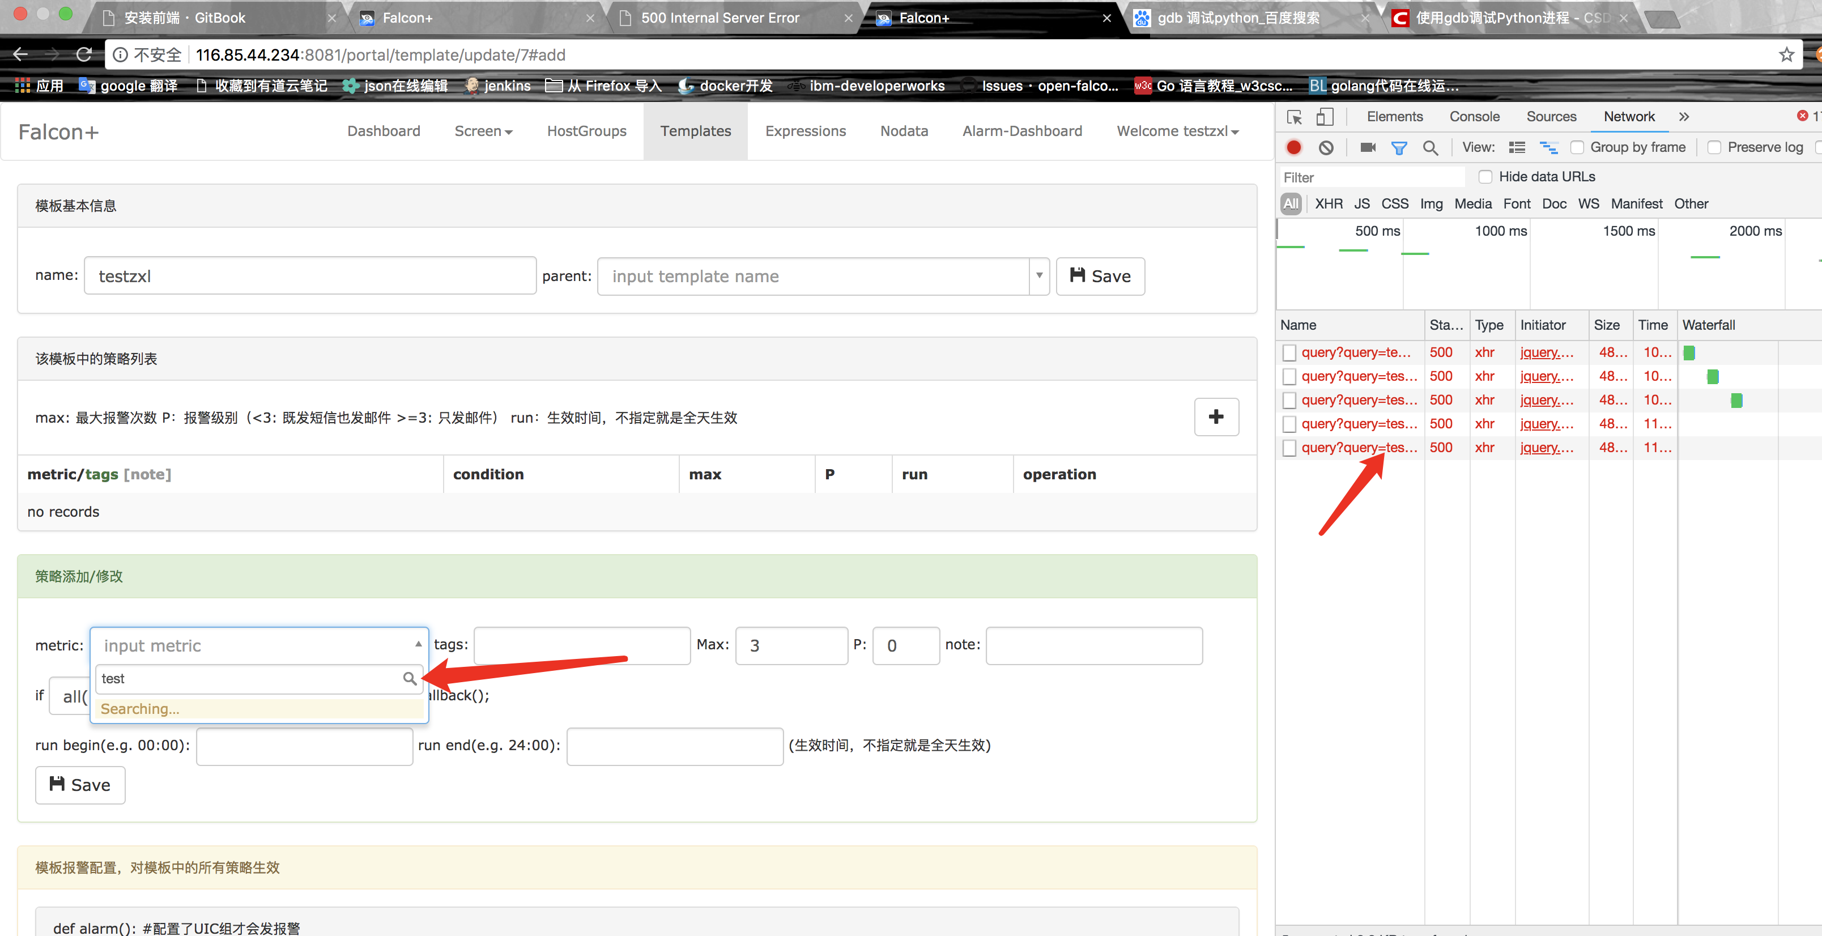Open the Welcome testzxl user menu

[x=1177, y=131]
